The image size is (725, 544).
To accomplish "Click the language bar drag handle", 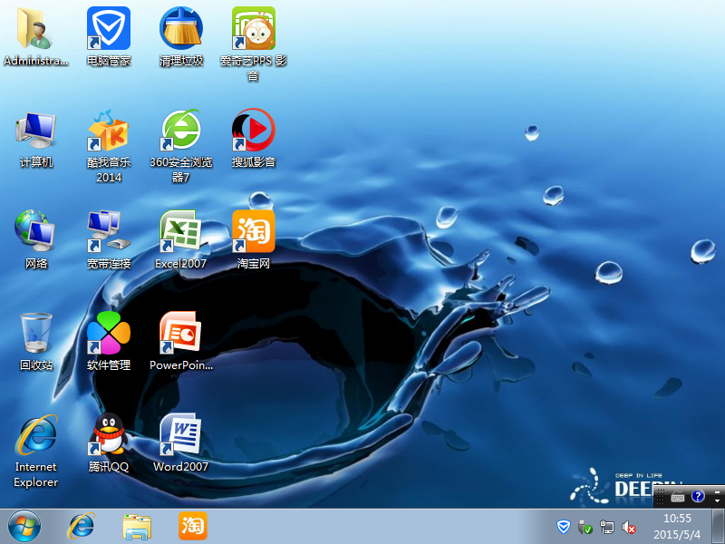I will [661, 496].
